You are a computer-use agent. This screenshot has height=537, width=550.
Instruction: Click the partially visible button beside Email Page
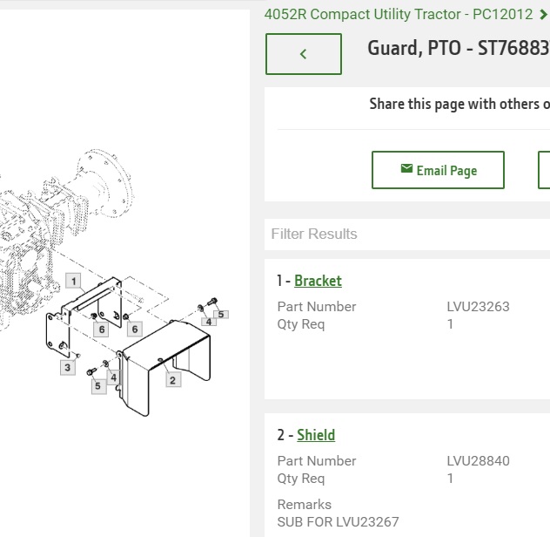tap(544, 170)
